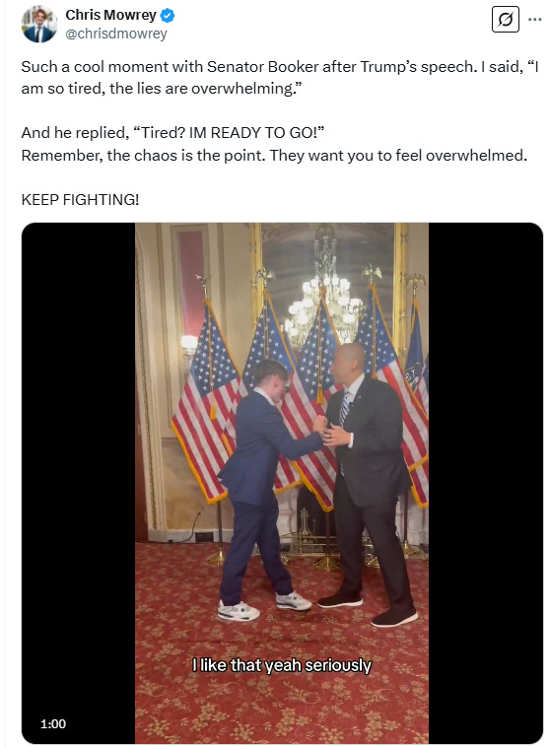Open the three-dot more options menu
Image resolution: width=549 pixels, height=747 pixels.
pyautogui.click(x=535, y=20)
